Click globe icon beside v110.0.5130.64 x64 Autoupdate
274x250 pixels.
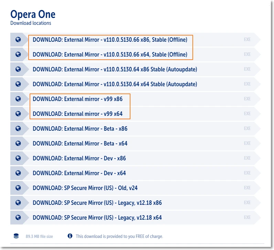point(18,84)
